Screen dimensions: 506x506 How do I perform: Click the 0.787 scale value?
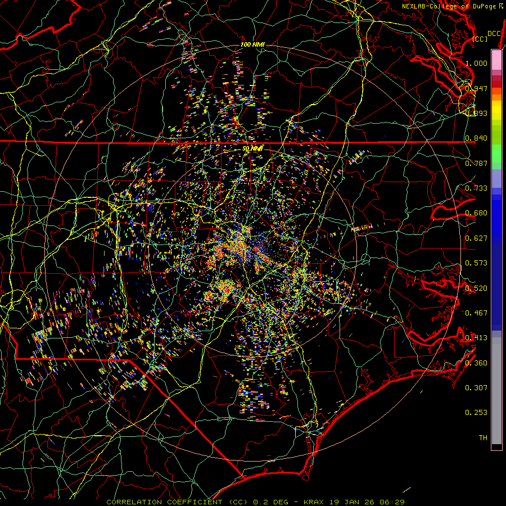pos(476,163)
